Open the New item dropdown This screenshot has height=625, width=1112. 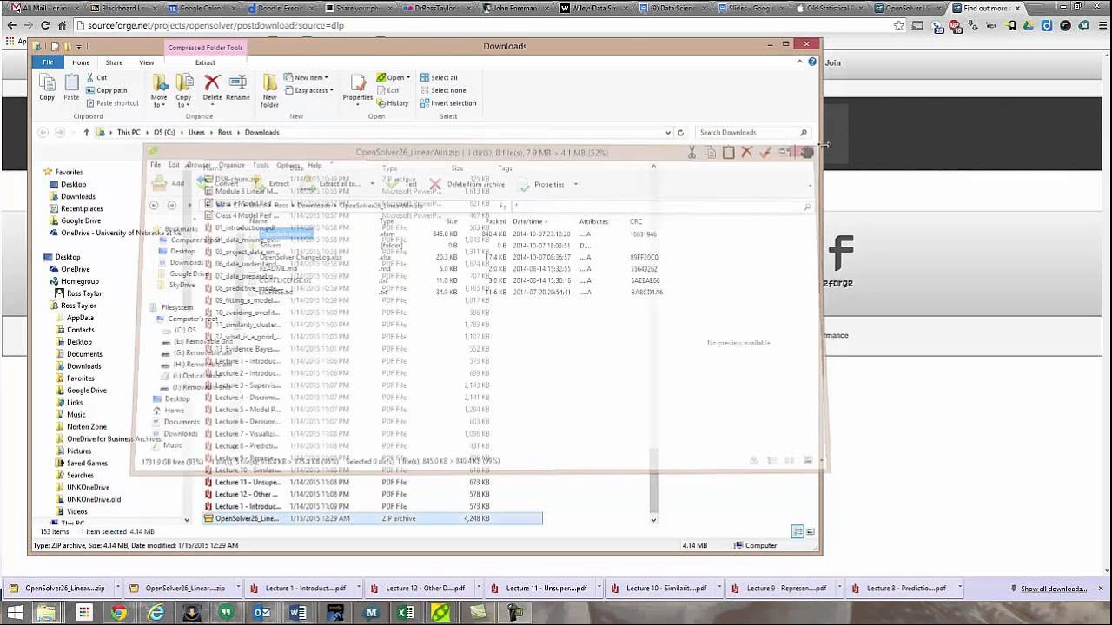pos(307,77)
